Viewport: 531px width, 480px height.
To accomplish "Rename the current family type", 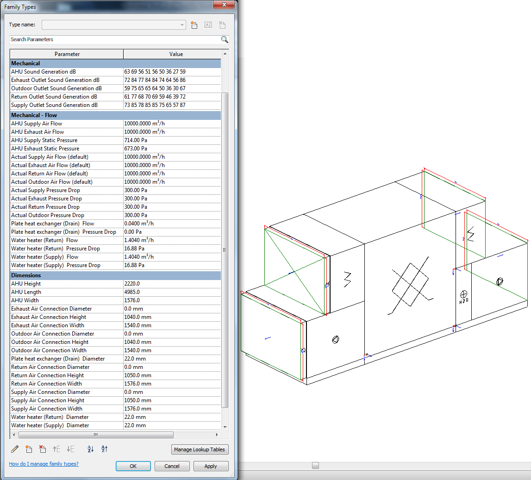I will [208, 25].
